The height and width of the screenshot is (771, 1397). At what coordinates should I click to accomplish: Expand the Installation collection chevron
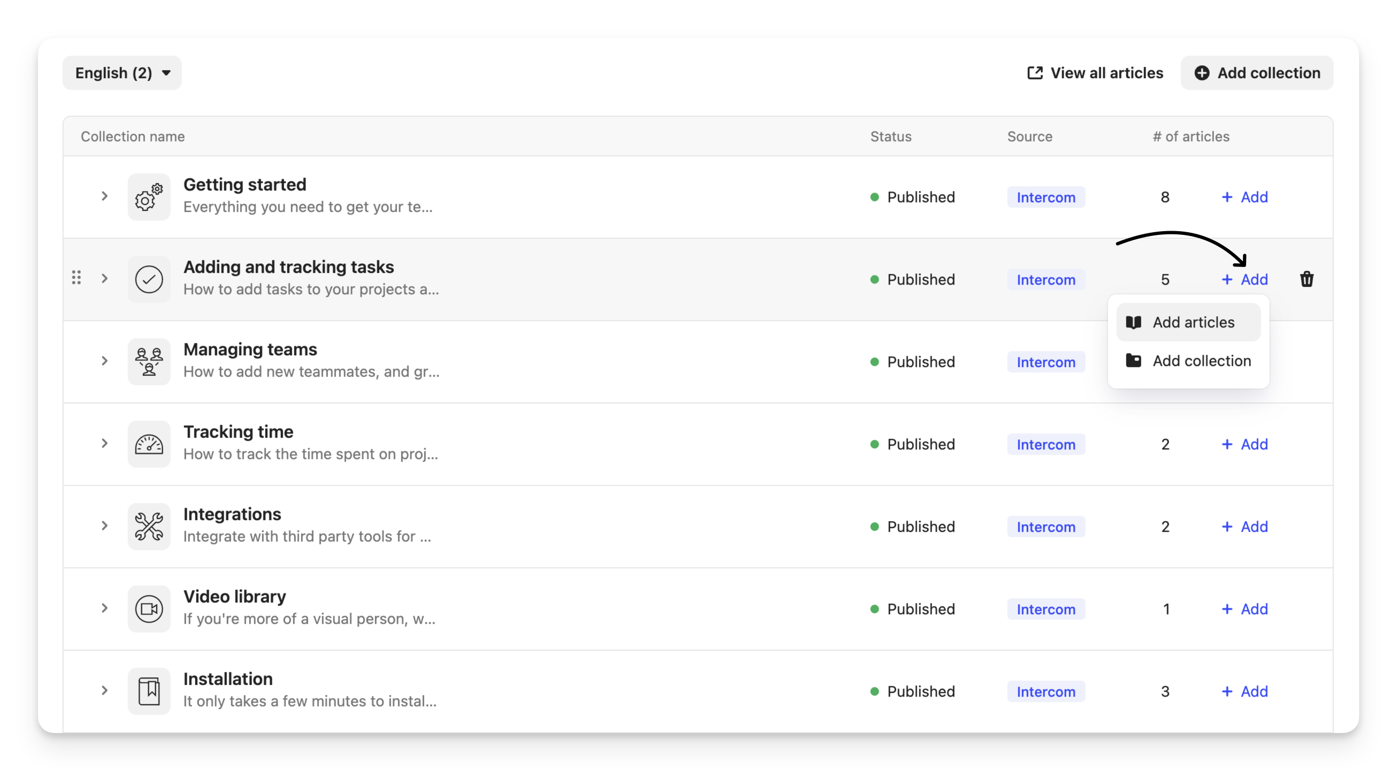(x=105, y=691)
